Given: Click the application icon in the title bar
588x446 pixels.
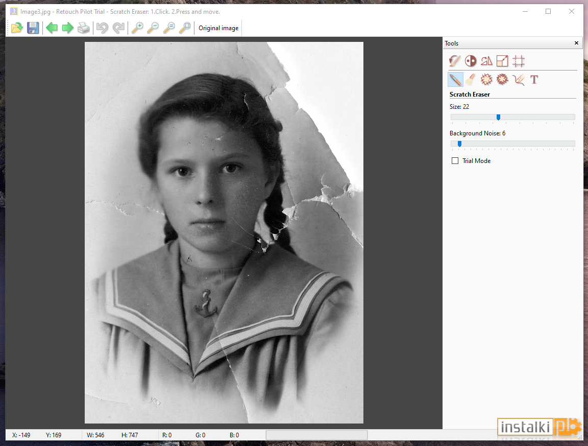Looking at the screenshot, I should [14, 11].
